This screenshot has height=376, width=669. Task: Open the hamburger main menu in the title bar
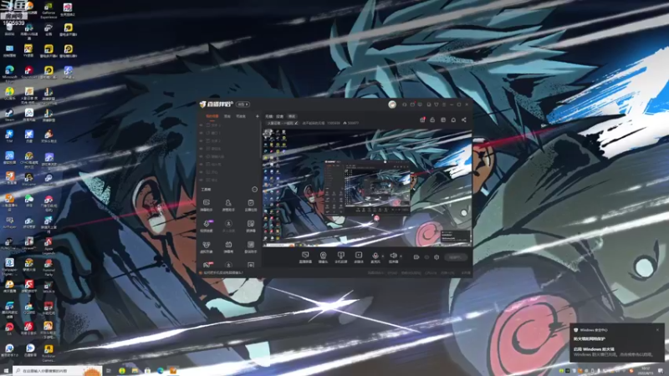444,104
